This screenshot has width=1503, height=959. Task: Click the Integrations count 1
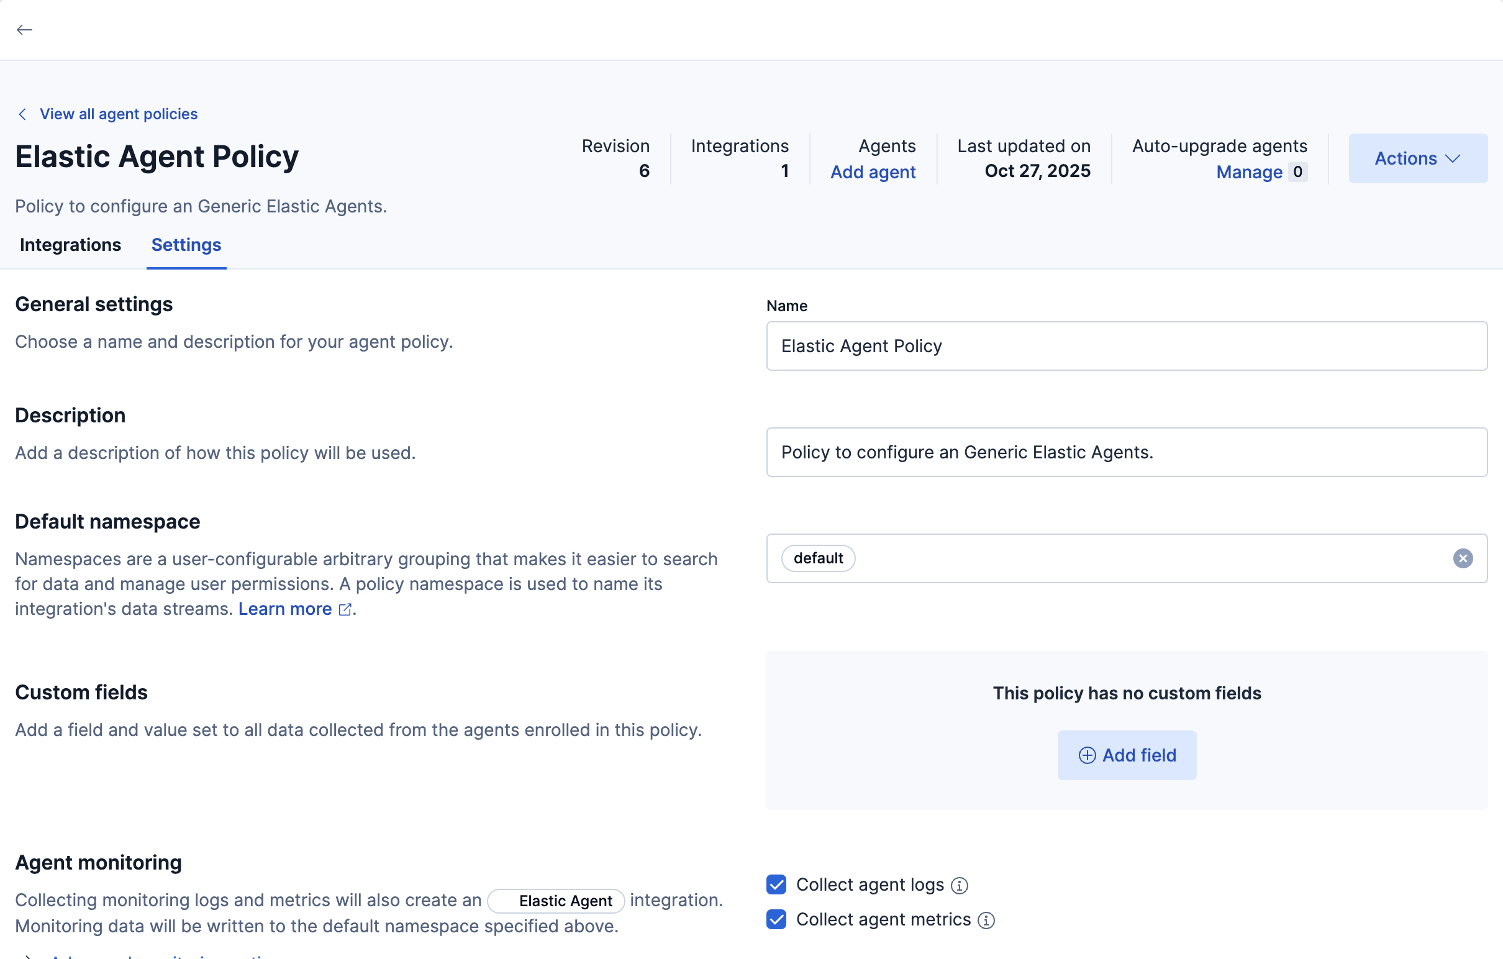click(x=784, y=171)
